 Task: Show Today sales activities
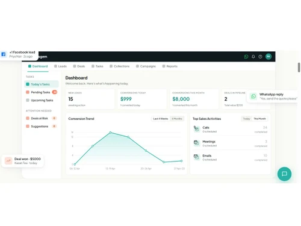tap(246, 119)
